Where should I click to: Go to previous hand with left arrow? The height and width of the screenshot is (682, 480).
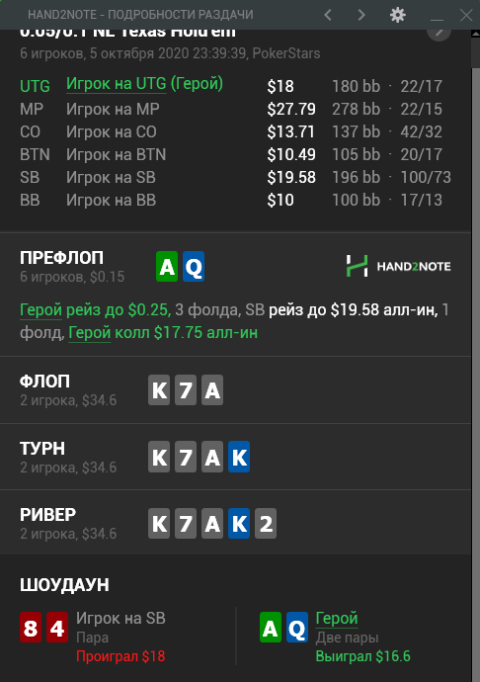tap(328, 15)
